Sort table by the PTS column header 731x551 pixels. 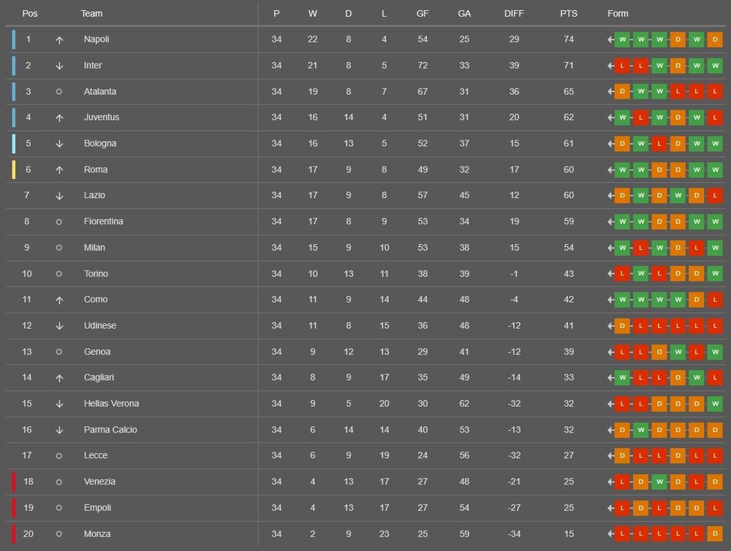pos(568,14)
